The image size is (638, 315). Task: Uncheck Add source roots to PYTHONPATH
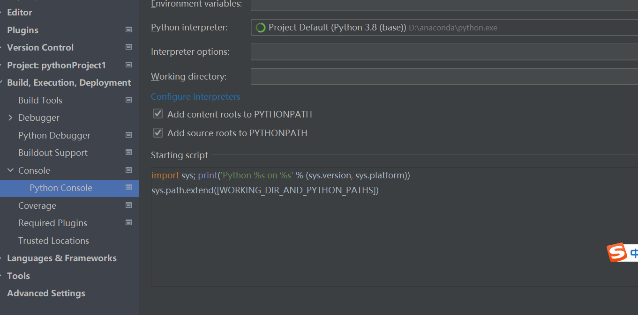click(158, 132)
